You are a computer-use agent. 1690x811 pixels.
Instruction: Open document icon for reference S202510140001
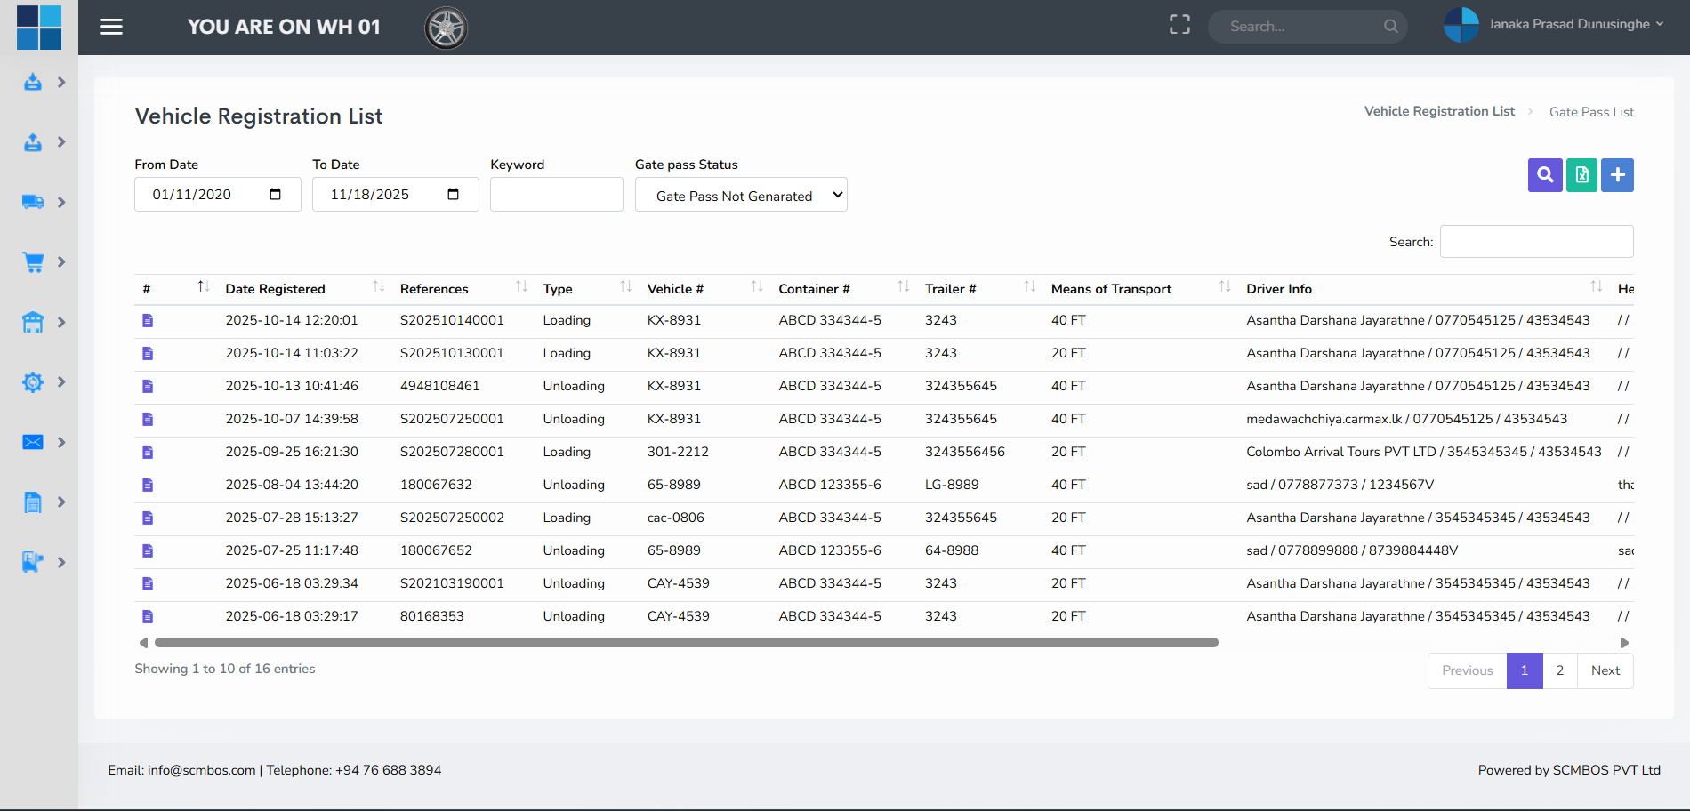pos(148,320)
